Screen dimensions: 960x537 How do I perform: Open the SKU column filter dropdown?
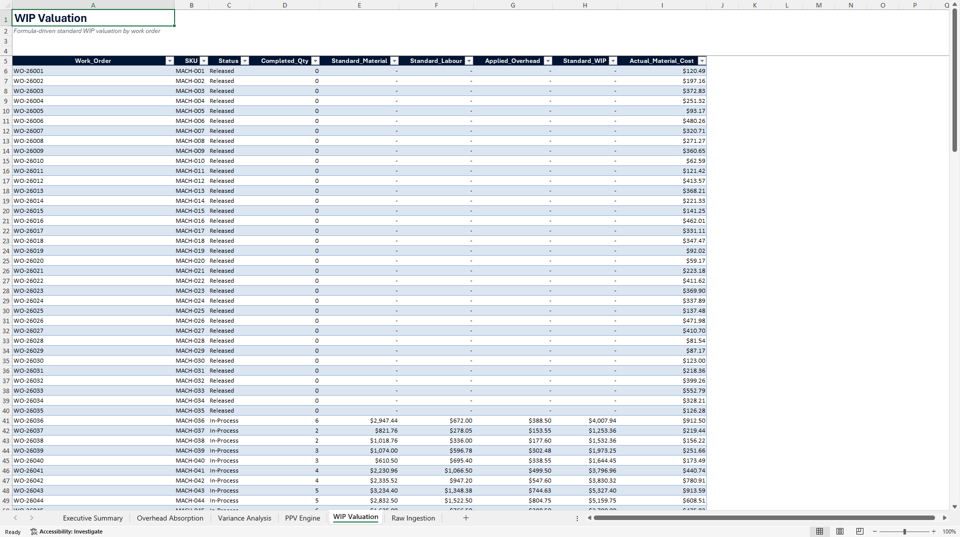coord(204,61)
